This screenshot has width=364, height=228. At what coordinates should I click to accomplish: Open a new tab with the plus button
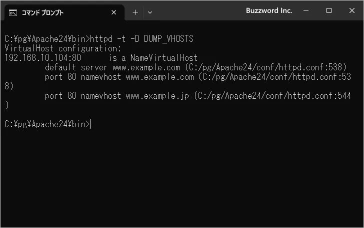click(x=135, y=12)
